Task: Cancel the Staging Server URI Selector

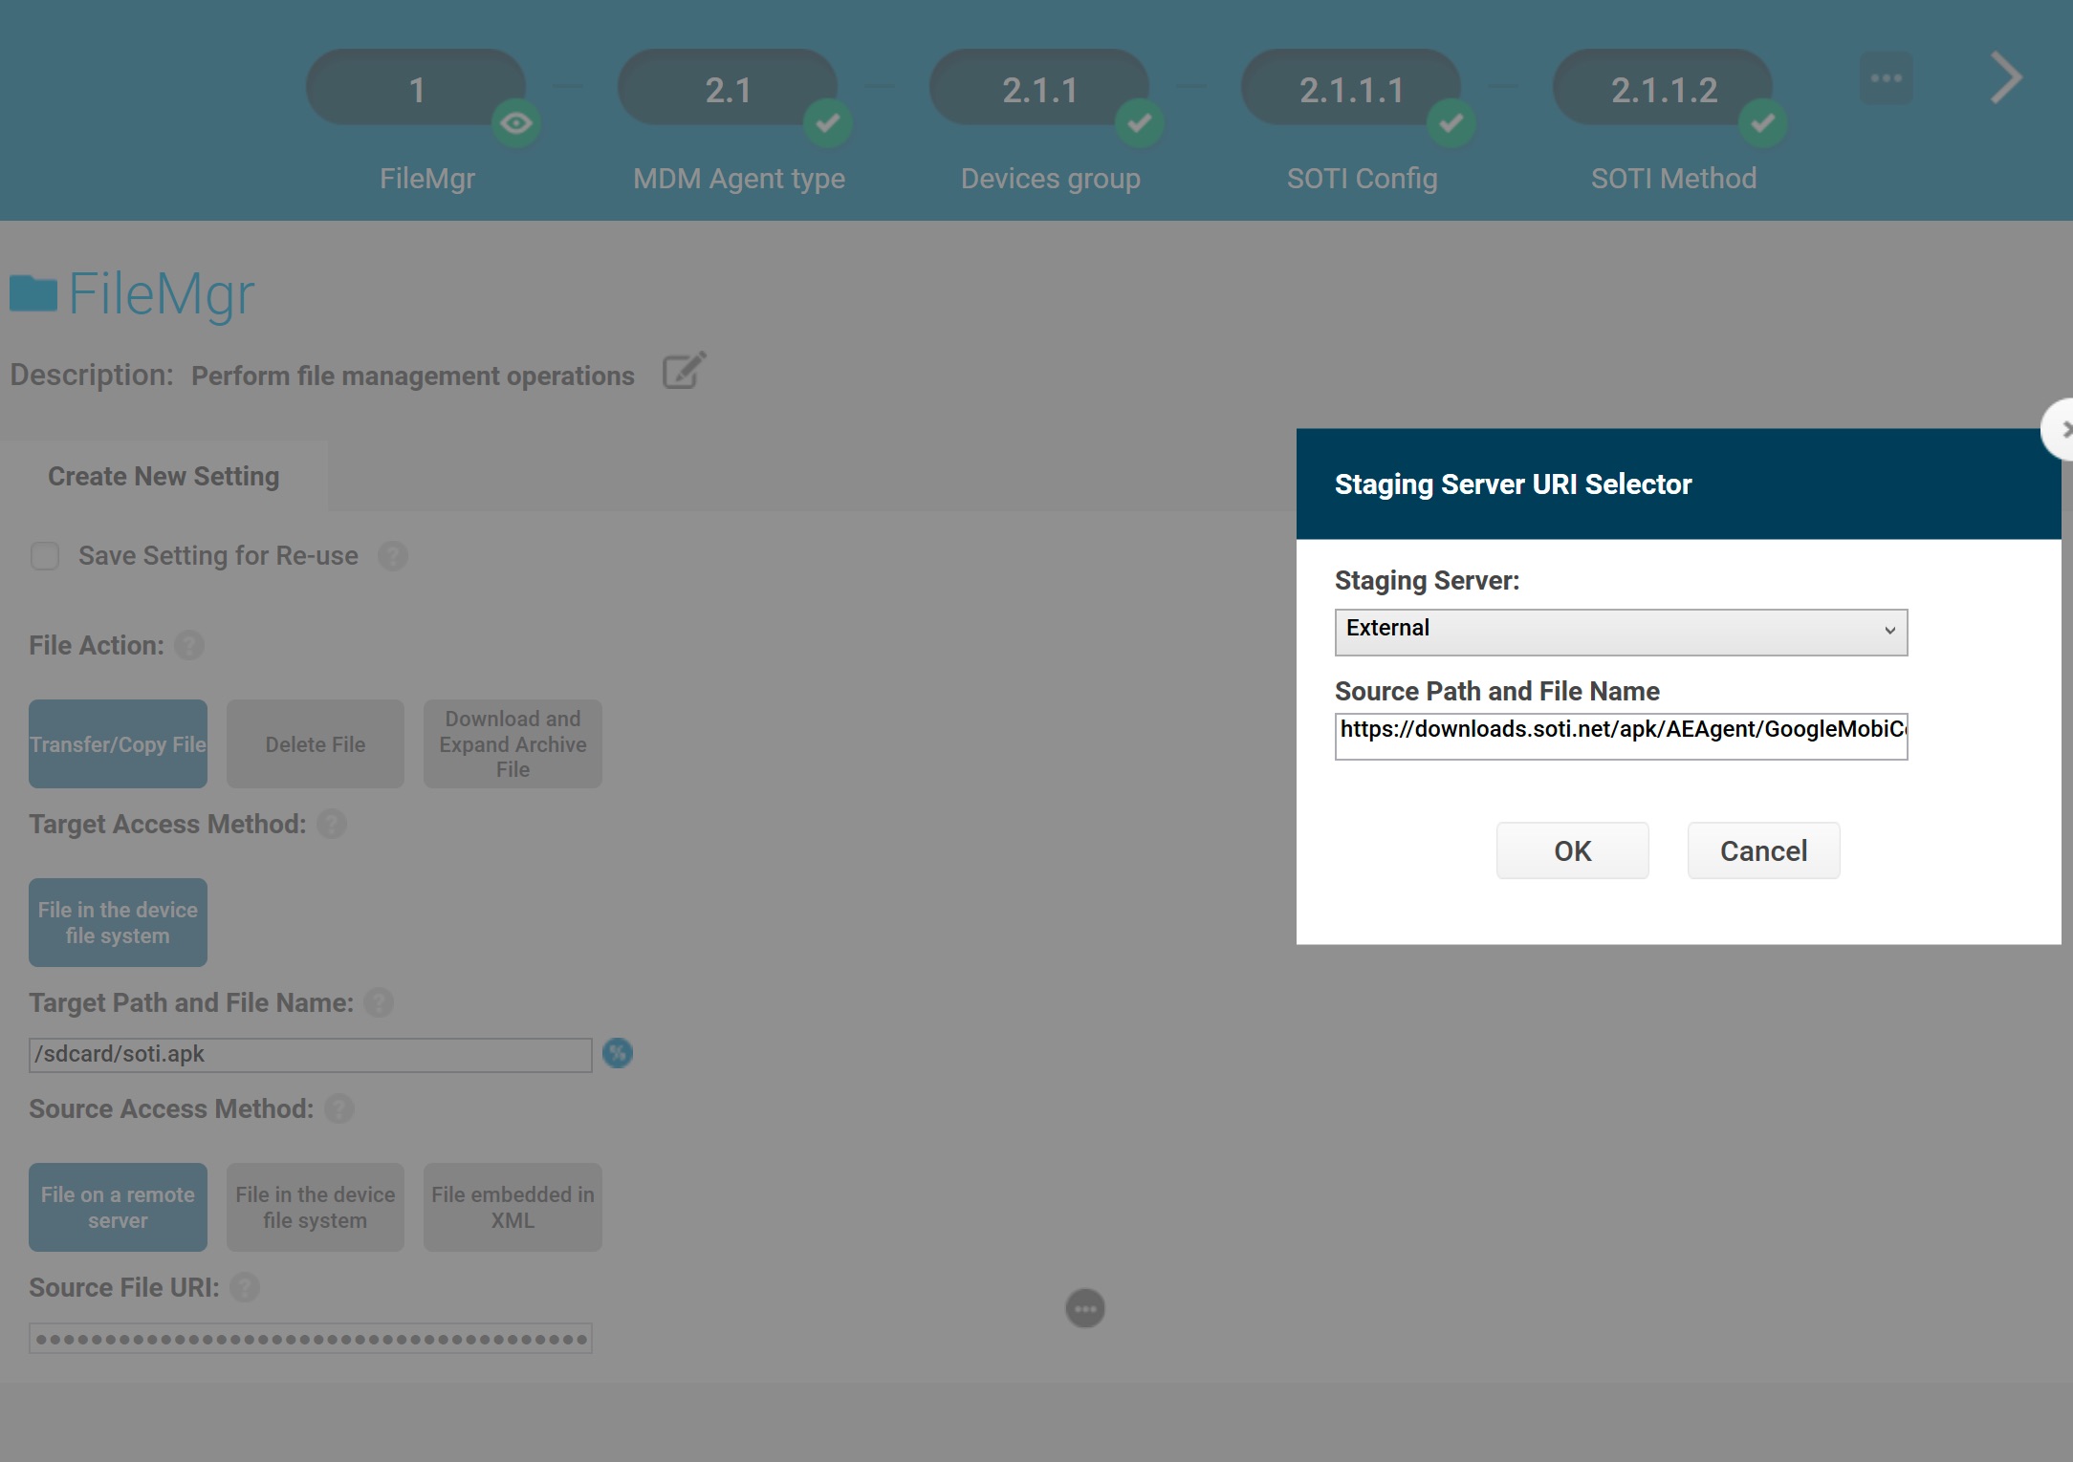Action: point(1763,850)
